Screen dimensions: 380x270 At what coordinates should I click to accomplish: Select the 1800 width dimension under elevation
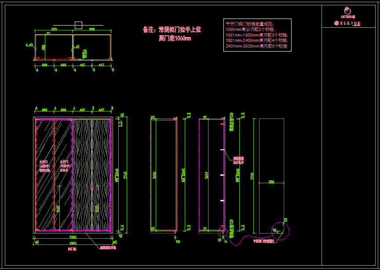point(73,237)
